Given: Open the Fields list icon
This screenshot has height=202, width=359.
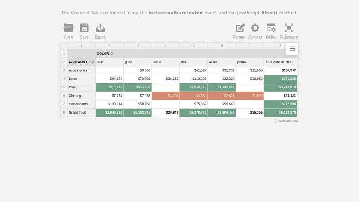Looking at the screenshot, I should 271,28.
